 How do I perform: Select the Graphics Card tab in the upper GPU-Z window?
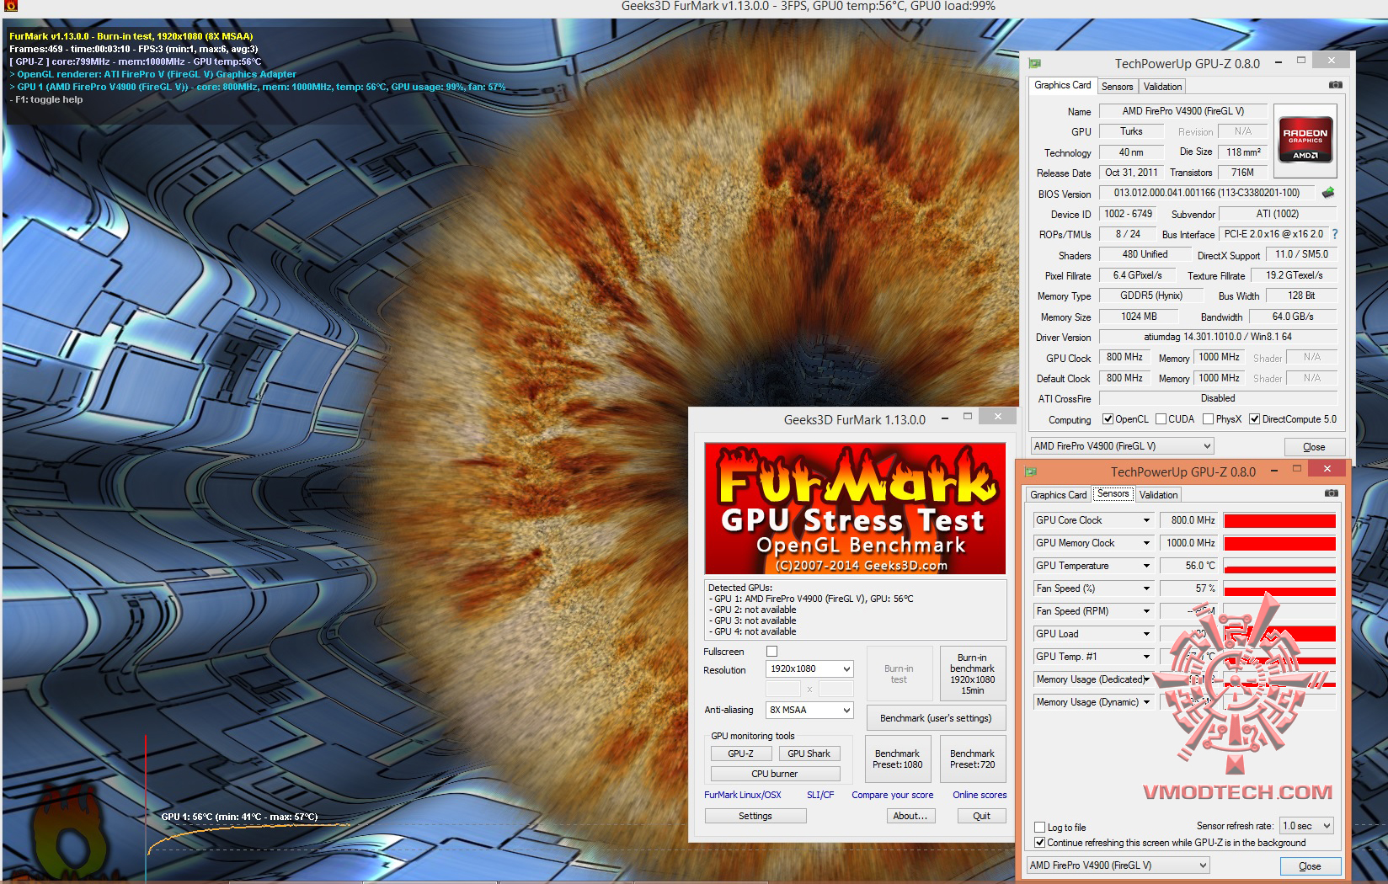pyautogui.click(x=1062, y=85)
